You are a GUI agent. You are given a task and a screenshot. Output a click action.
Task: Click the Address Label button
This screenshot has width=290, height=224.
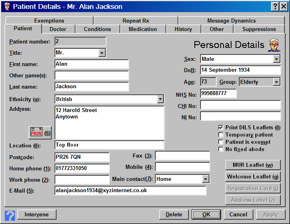253,200
